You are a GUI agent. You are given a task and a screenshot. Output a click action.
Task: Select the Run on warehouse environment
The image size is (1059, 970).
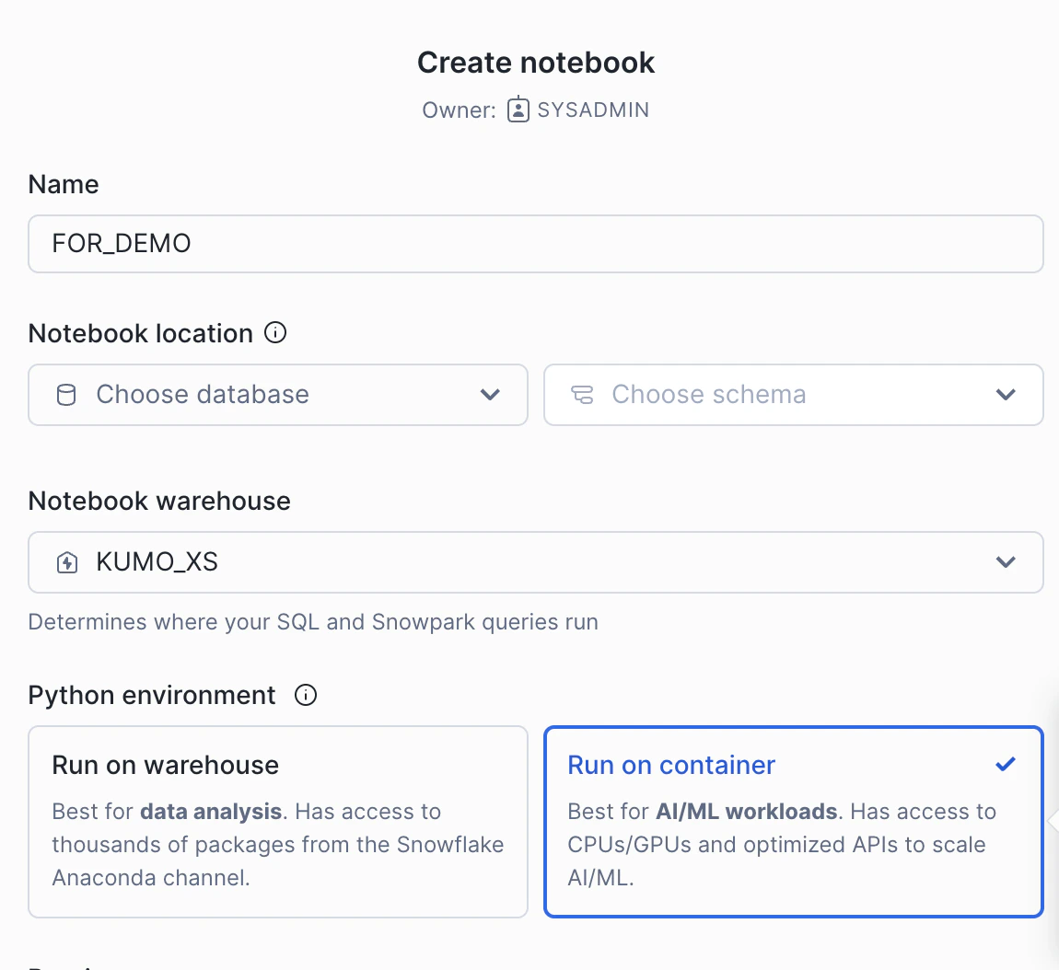coord(278,822)
